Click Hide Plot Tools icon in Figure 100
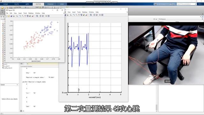Viewport: 204px width, 115px height. pyautogui.click(x=46, y=16)
